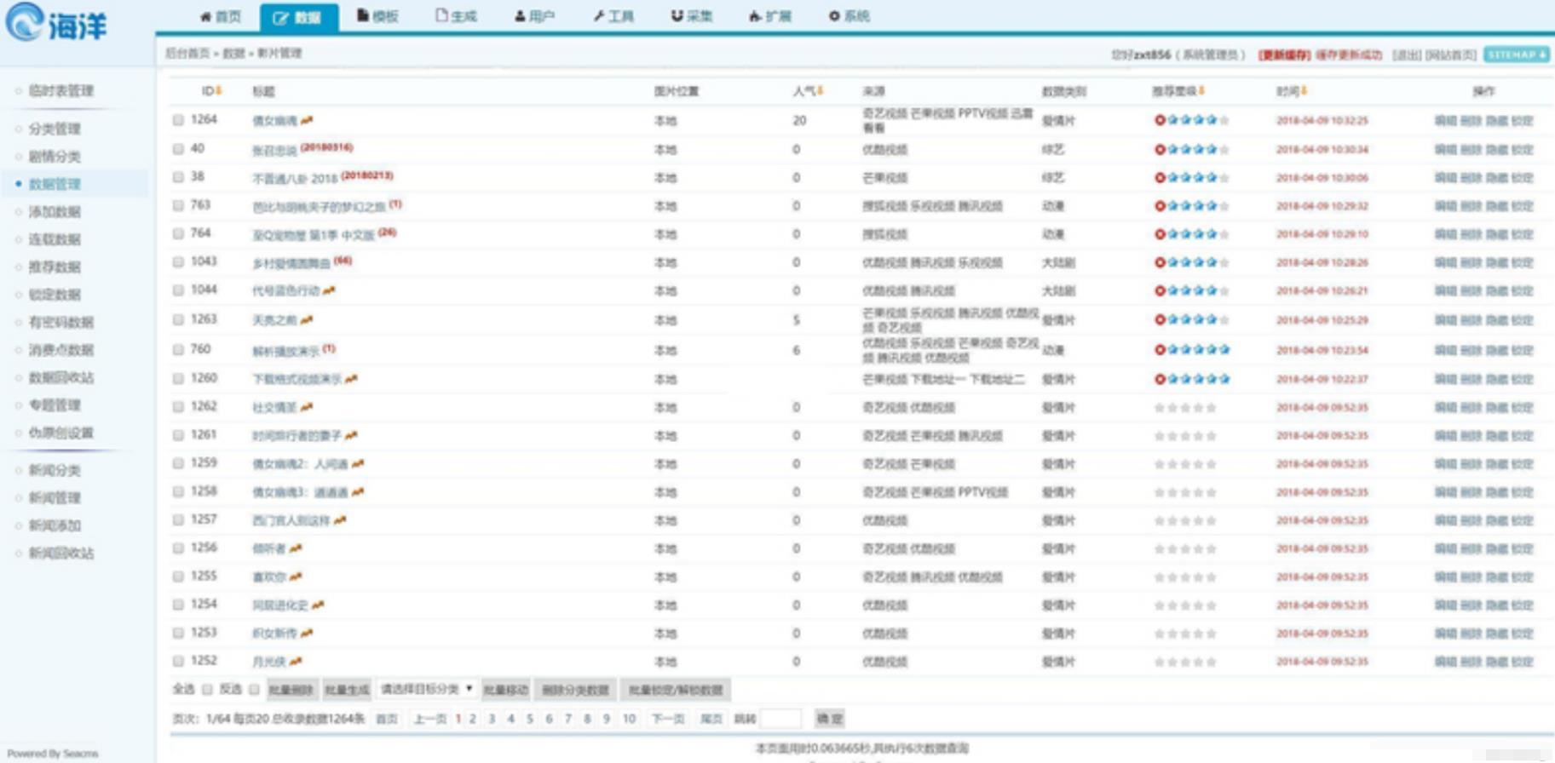
Task: Click the 扩展 extension icon
Action: [755, 16]
